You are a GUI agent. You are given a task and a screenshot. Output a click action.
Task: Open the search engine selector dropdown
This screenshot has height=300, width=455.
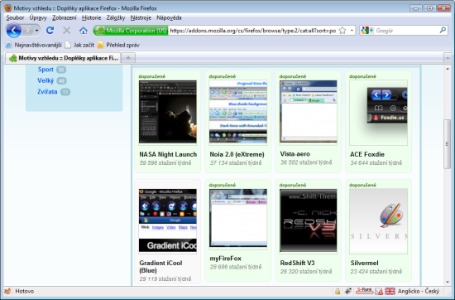pos(367,30)
